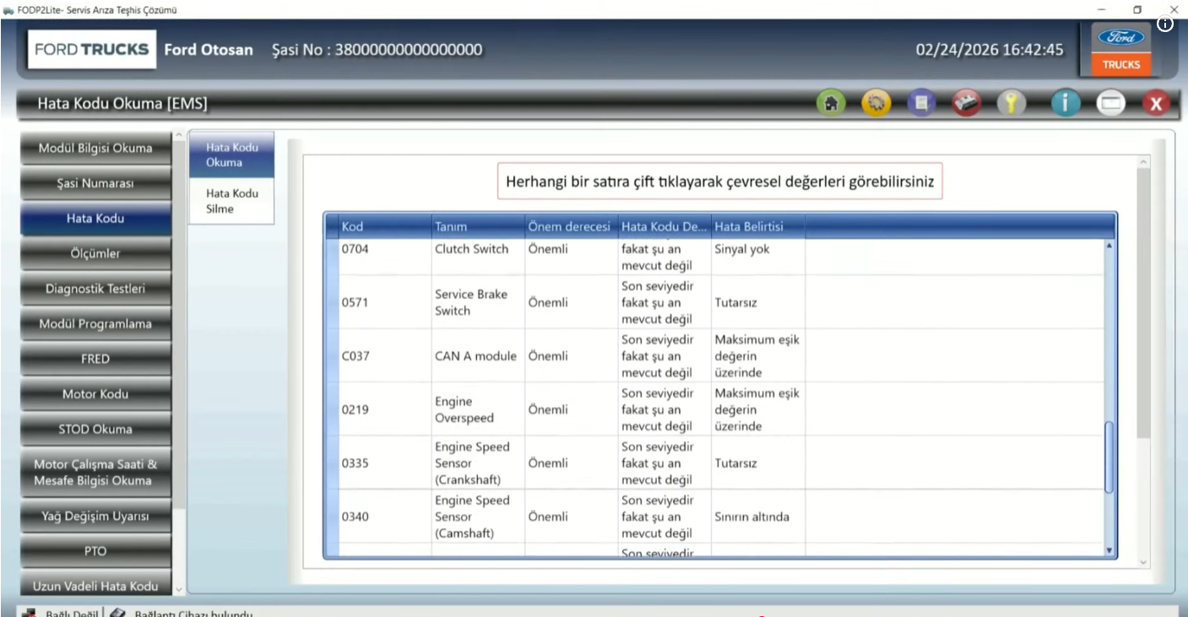Screen dimensions: 1188x617
Task: Click the red X exit icon
Action: [x=1156, y=103]
